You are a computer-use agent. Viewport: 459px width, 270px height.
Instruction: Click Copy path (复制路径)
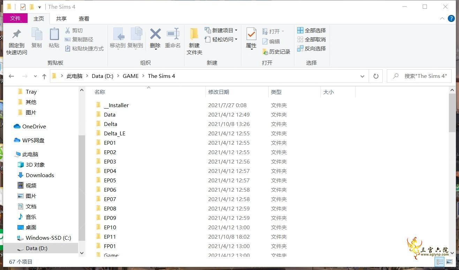(79, 39)
